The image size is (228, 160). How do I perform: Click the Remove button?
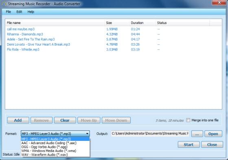[x=42, y=120]
